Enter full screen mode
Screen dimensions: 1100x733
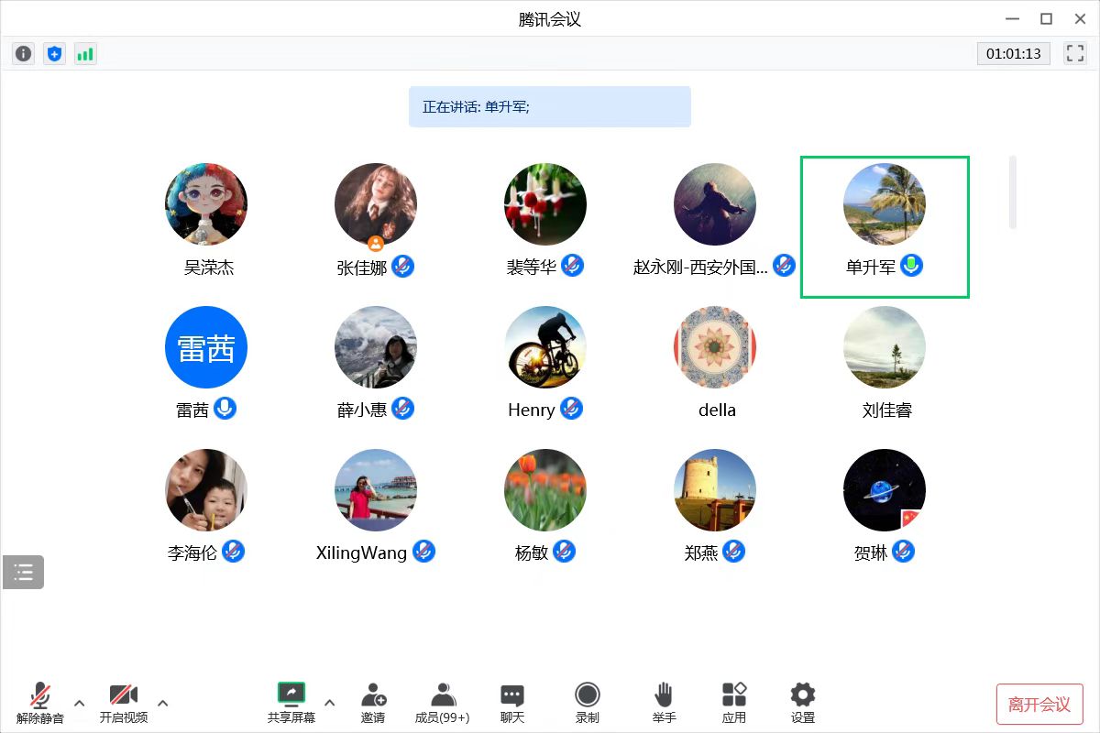tap(1074, 53)
